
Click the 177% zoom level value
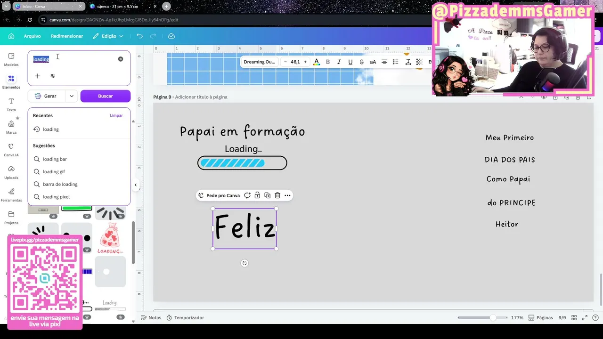(x=517, y=318)
